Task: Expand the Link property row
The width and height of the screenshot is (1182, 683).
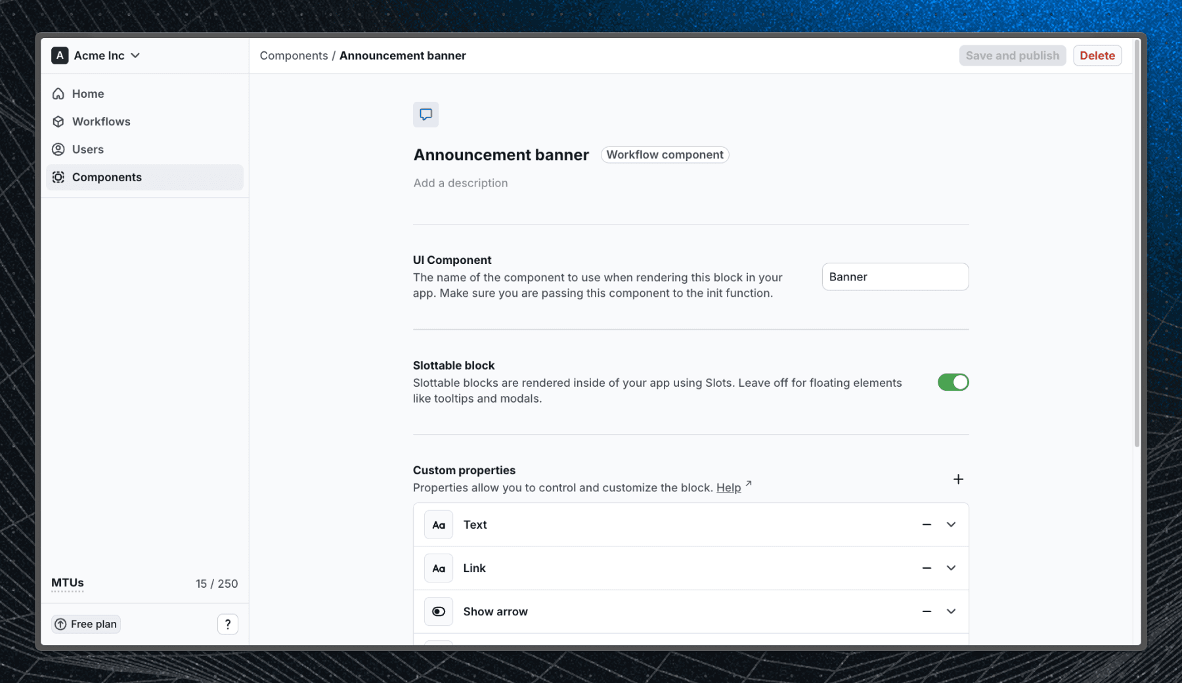Action: point(951,568)
